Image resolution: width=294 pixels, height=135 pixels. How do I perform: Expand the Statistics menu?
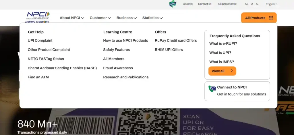coord(152,18)
